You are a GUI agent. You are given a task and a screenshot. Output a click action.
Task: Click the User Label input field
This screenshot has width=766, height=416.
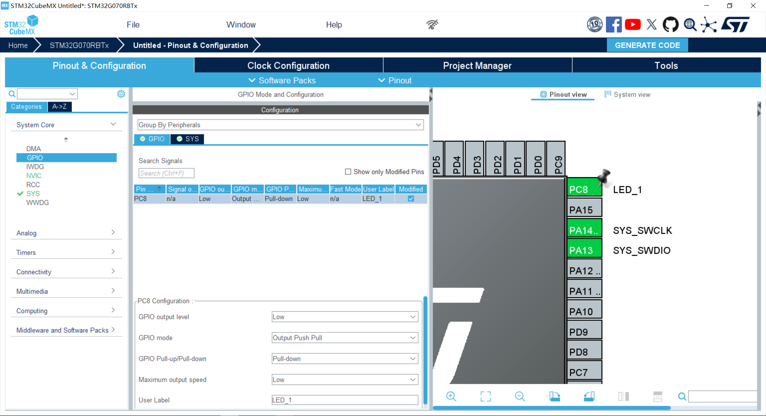(345, 400)
